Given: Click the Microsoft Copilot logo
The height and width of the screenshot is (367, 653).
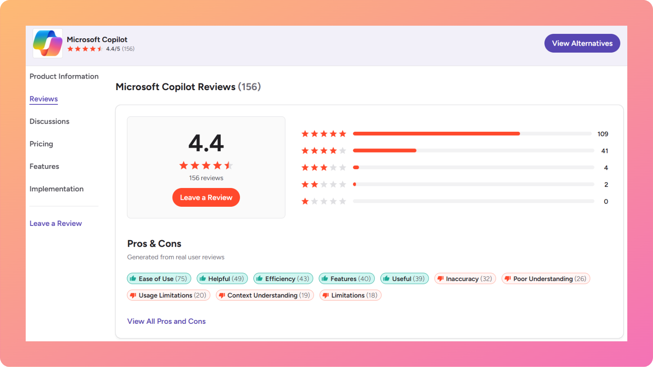Looking at the screenshot, I should point(47,43).
